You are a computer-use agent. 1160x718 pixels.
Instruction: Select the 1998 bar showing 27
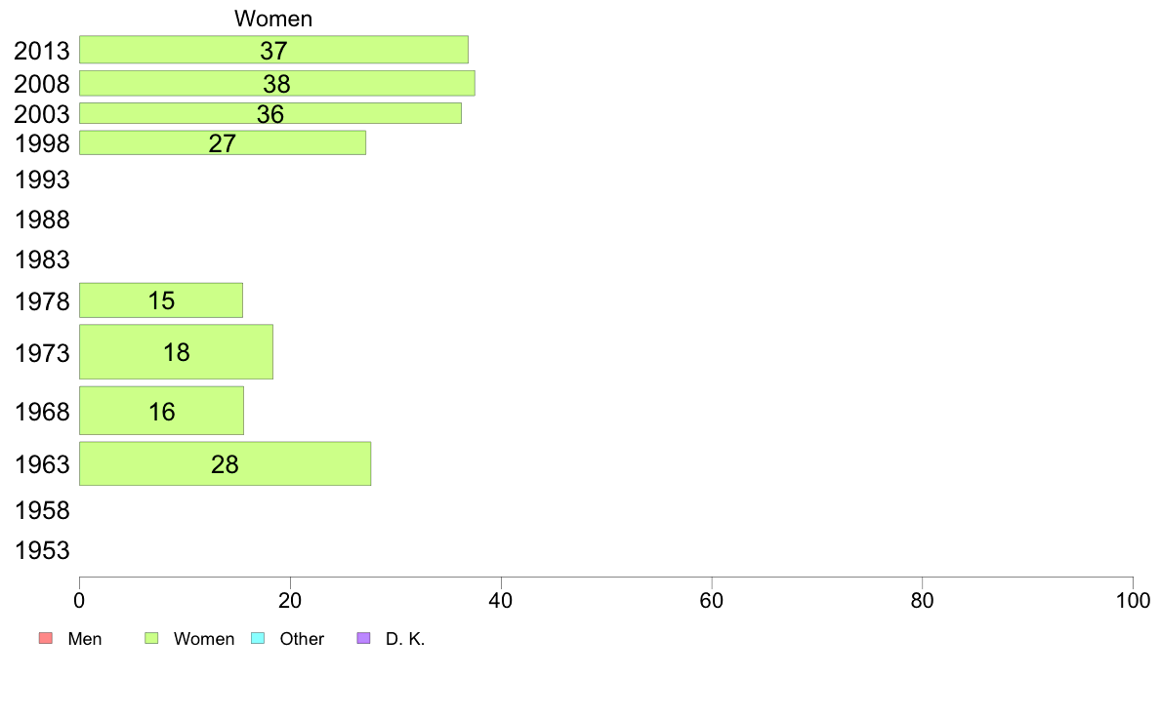pyautogui.click(x=222, y=142)
